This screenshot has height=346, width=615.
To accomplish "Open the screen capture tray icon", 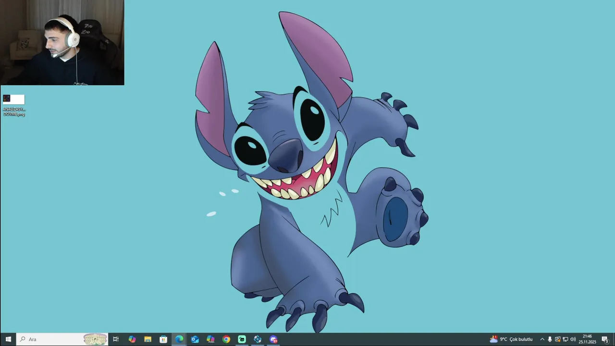I will pyautogui.click(x=557, y=339).
